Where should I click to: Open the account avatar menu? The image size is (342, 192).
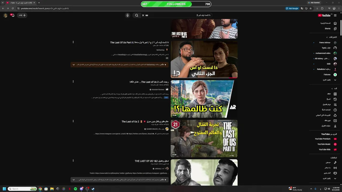click(5, 15)
